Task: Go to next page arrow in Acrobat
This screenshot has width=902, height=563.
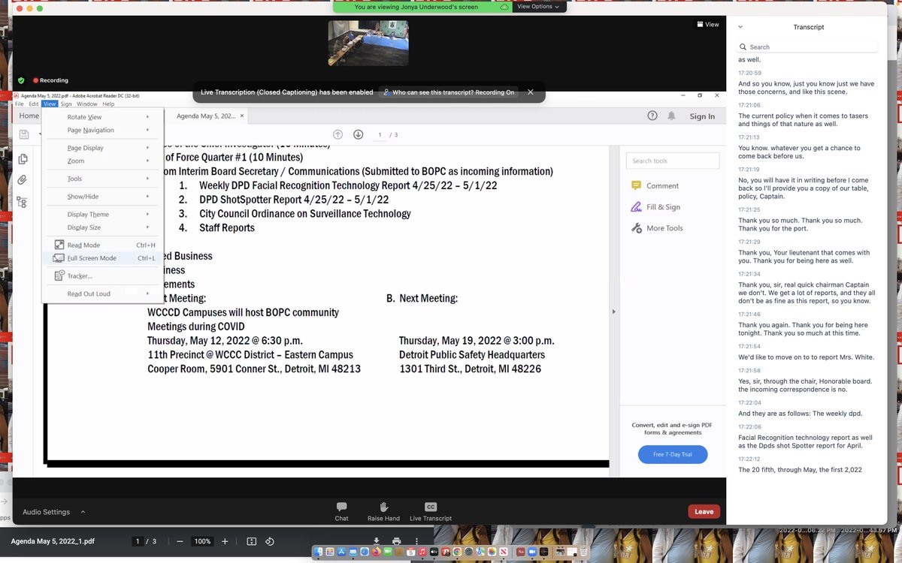Action: (359, 134)
